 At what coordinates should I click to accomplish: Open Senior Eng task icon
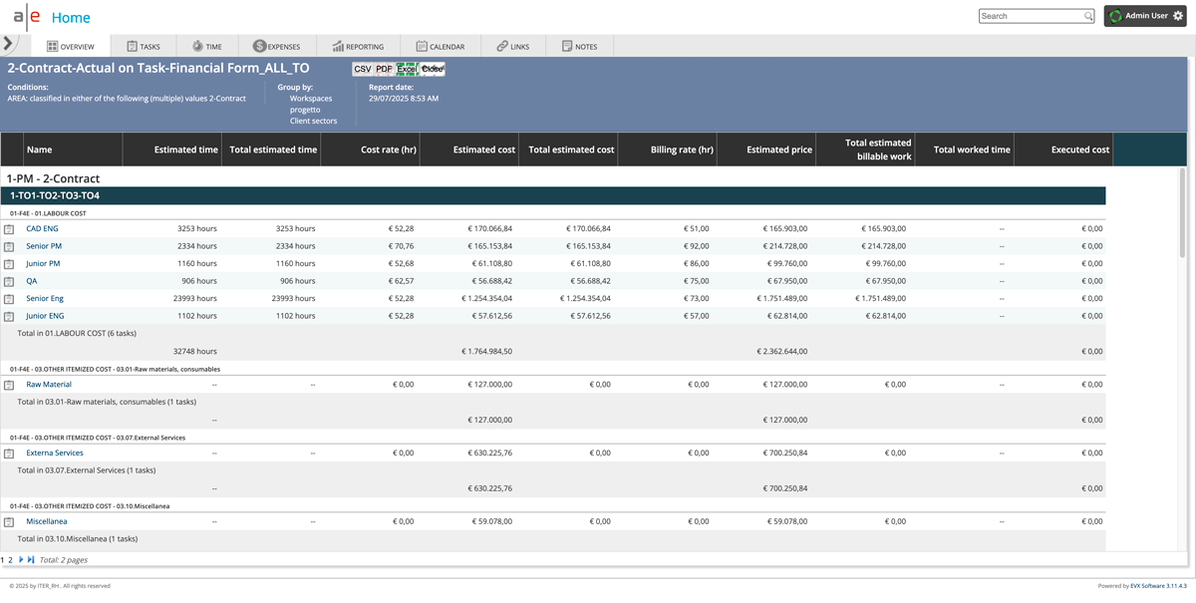pos(9,299)
